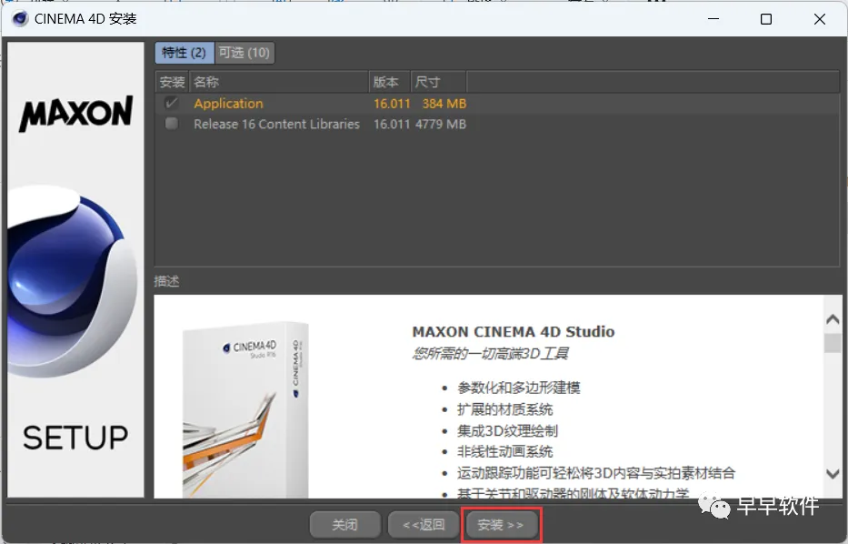Click the CINEMA 4D title bar icon
The image size is (848, 544).
tap(20, 19)
